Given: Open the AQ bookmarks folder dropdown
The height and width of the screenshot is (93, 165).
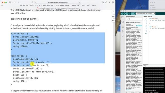Looking at the screenshot, I should tap(48, 5).
